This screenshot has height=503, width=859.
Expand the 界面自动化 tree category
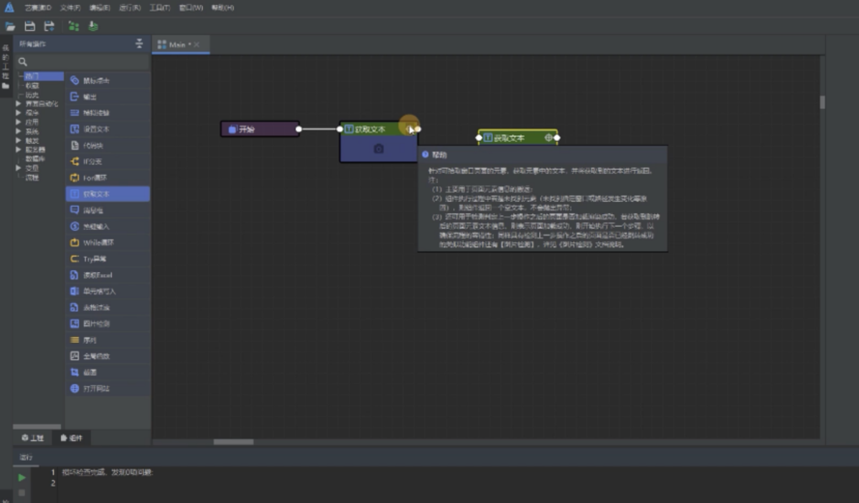(18, 103)
